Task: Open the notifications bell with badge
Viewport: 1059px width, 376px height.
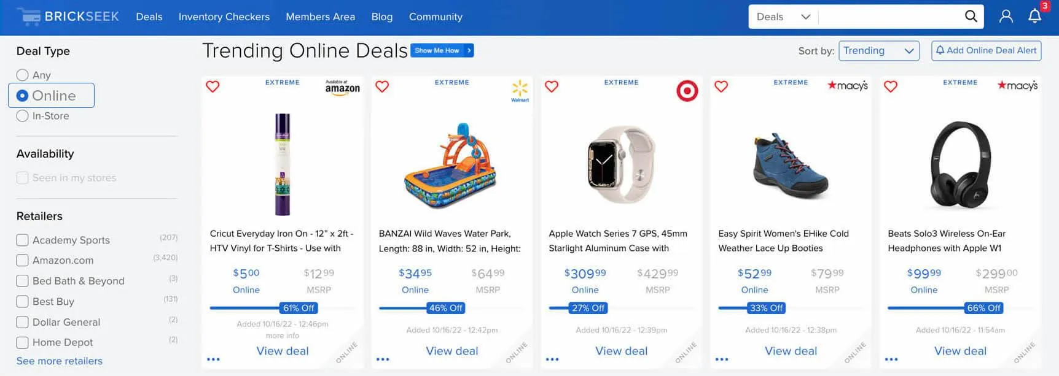Action: coord(1035,17)
